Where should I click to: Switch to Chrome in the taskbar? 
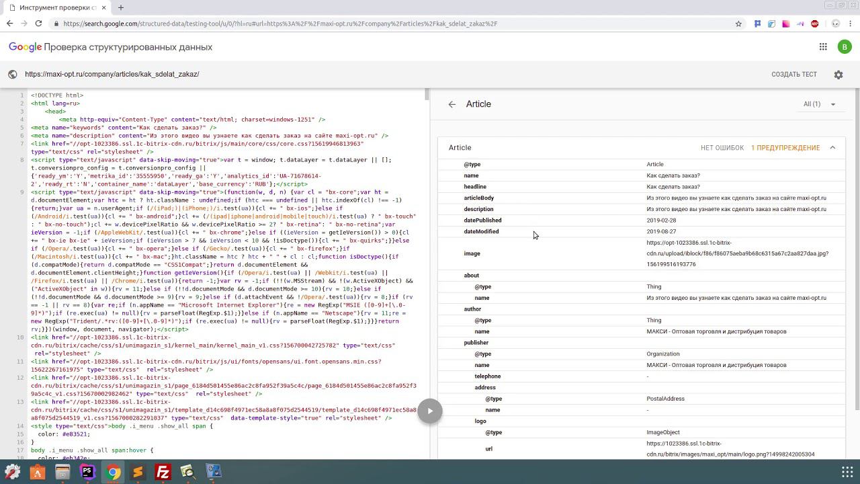tap(113, 472)
